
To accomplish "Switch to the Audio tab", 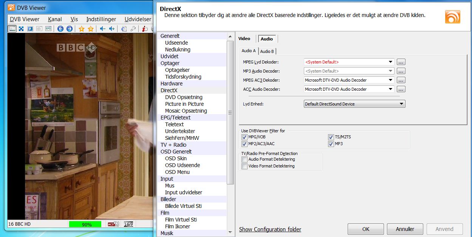I will (267, 39).
